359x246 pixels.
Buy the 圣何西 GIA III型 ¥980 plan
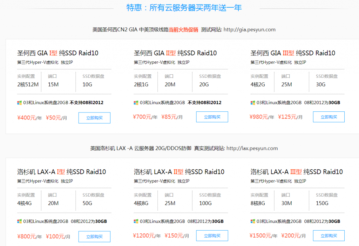pos(328,117)
